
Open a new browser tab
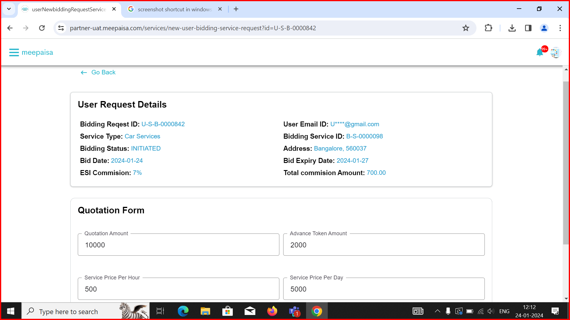click(236, 9)
